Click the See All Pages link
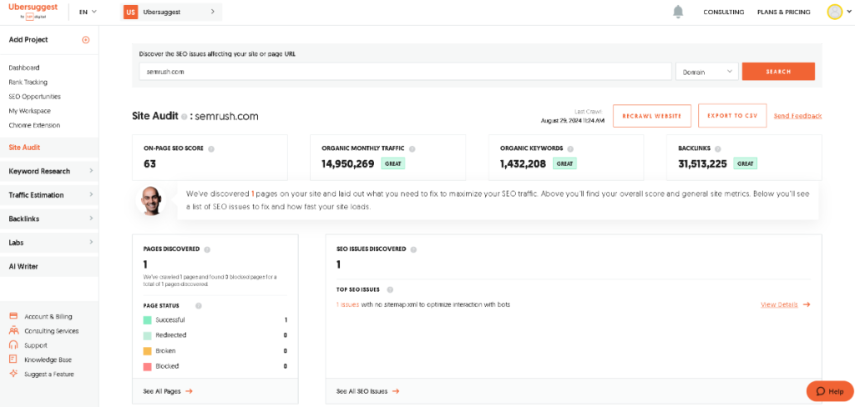Image resolution: width=855 pixels, height=407 pixels. pyautogui.click(x=163, y=391)
